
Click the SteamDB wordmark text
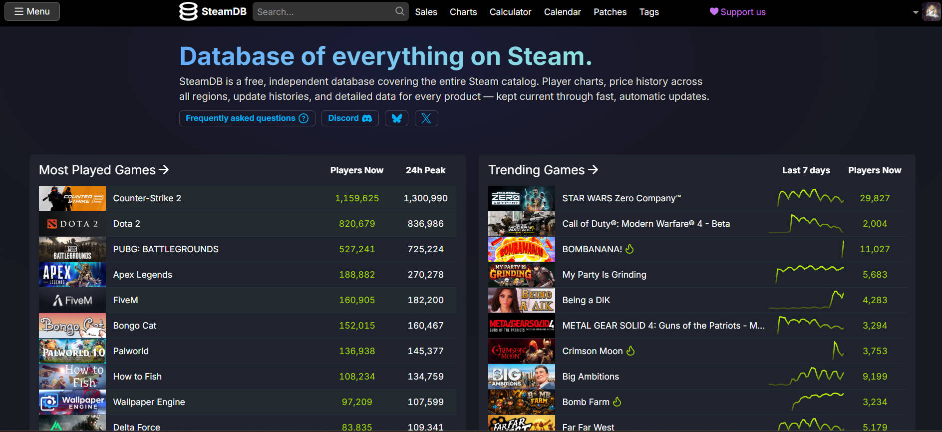coord(224,11)
